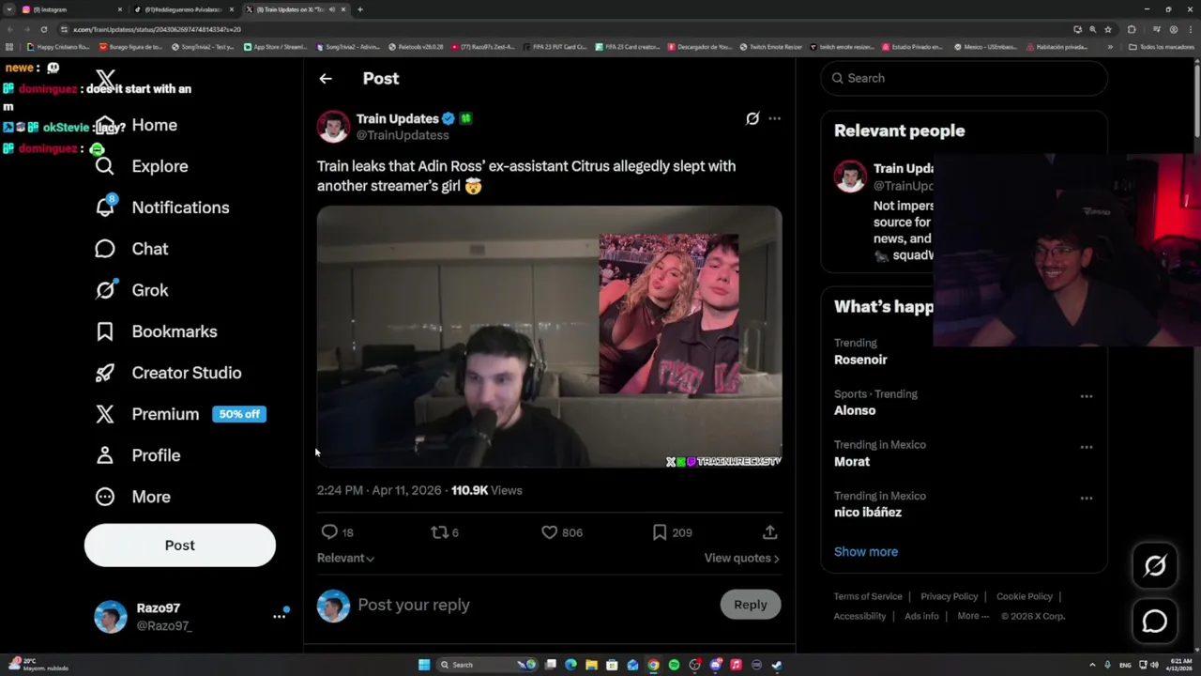Screen dimensions: 1201x676
Task: Open Steam from the taskbar
Action: (x=777, y=665)
